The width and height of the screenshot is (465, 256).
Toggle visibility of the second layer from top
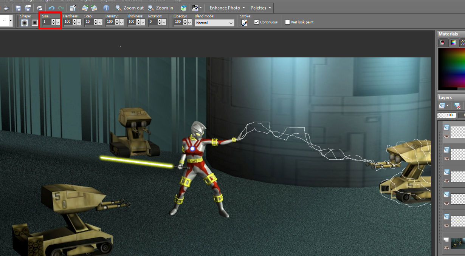pyautogui.click(x=446, y=159)
